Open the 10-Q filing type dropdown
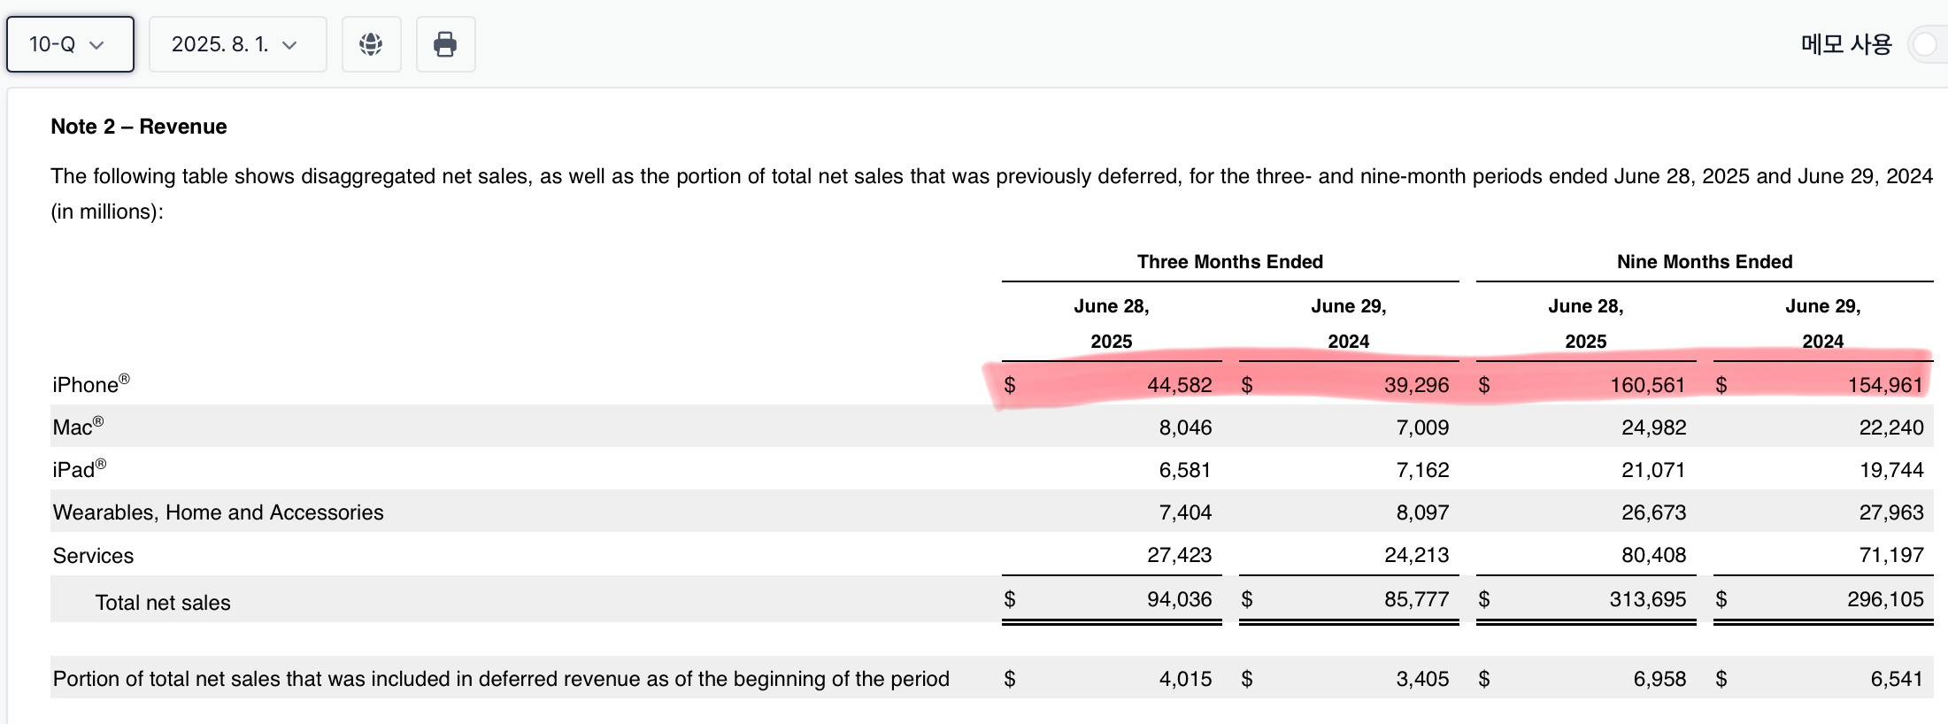Screen dimensions: 1948x724 click(70, 44)
